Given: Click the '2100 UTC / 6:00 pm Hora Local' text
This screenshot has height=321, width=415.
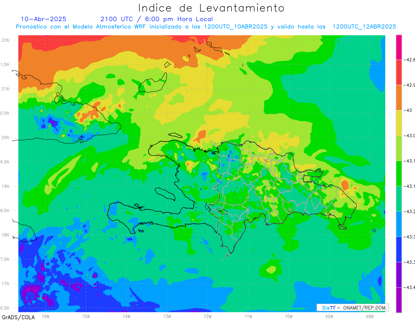Looking at the screenshot, I should click(x=157, y=19).
